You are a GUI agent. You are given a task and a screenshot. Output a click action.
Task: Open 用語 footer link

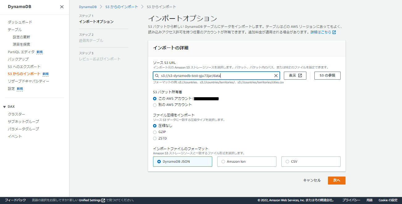click(x=369, y=200)
